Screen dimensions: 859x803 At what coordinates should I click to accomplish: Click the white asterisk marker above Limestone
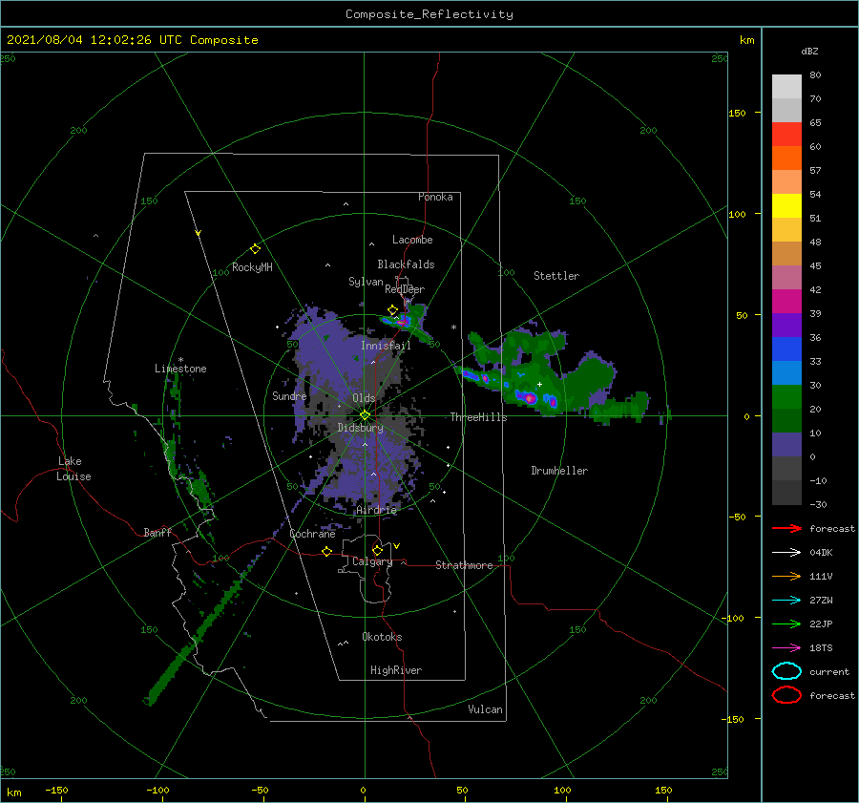point(180,360)
